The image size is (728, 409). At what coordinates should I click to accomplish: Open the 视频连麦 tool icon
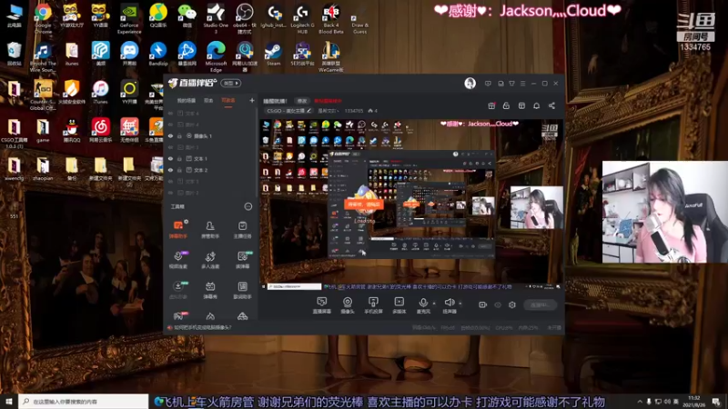(x=178, y=260)
